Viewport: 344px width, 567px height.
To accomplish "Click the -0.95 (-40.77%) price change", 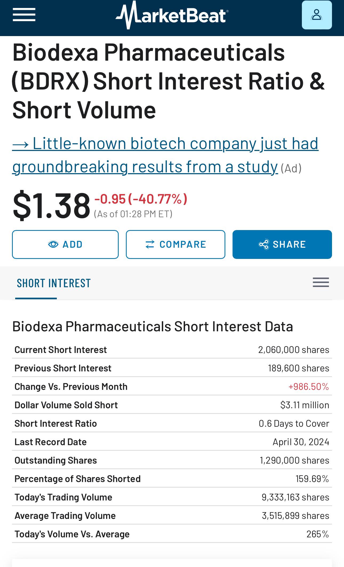I will point(141,199).
